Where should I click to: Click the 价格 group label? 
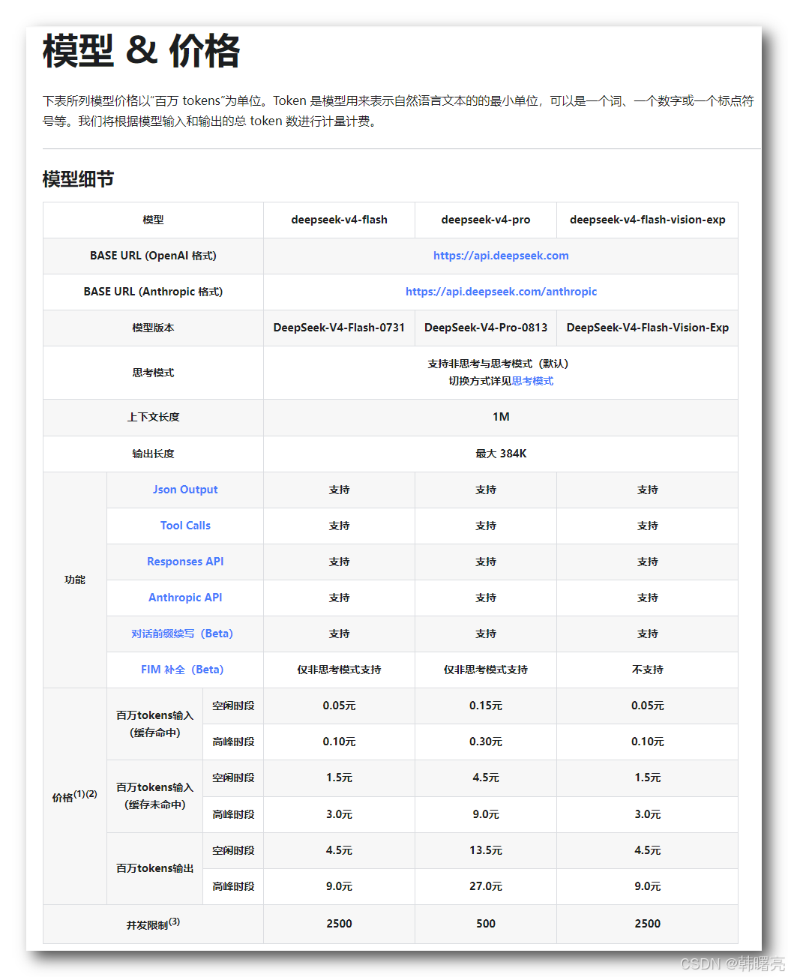pos(74,796)
